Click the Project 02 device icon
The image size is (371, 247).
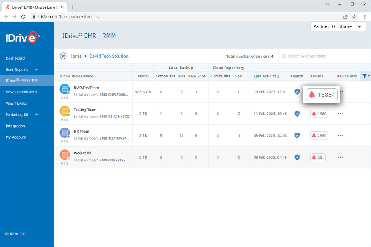(x=65, y=155)
